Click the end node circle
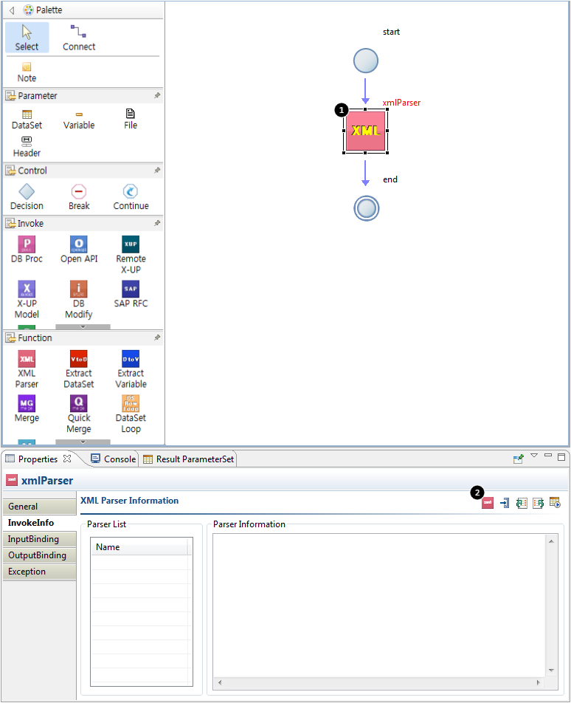 (367, 208)
